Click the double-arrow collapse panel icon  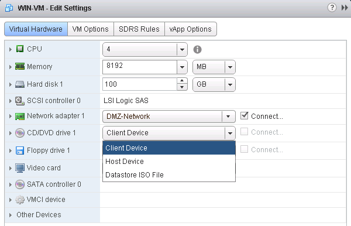coord(345,8)
